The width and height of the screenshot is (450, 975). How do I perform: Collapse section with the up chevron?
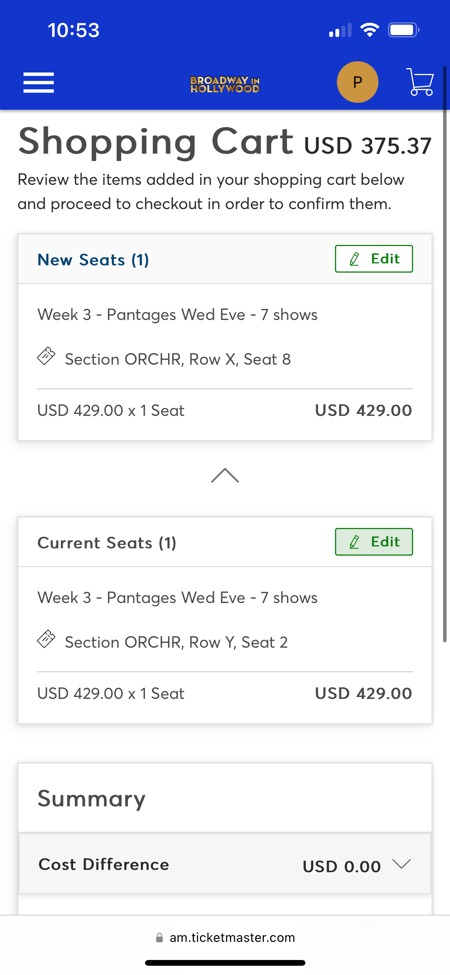click(225, 475)
